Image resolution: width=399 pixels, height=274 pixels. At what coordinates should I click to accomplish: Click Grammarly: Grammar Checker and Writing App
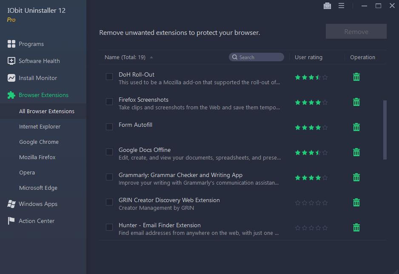180,175
